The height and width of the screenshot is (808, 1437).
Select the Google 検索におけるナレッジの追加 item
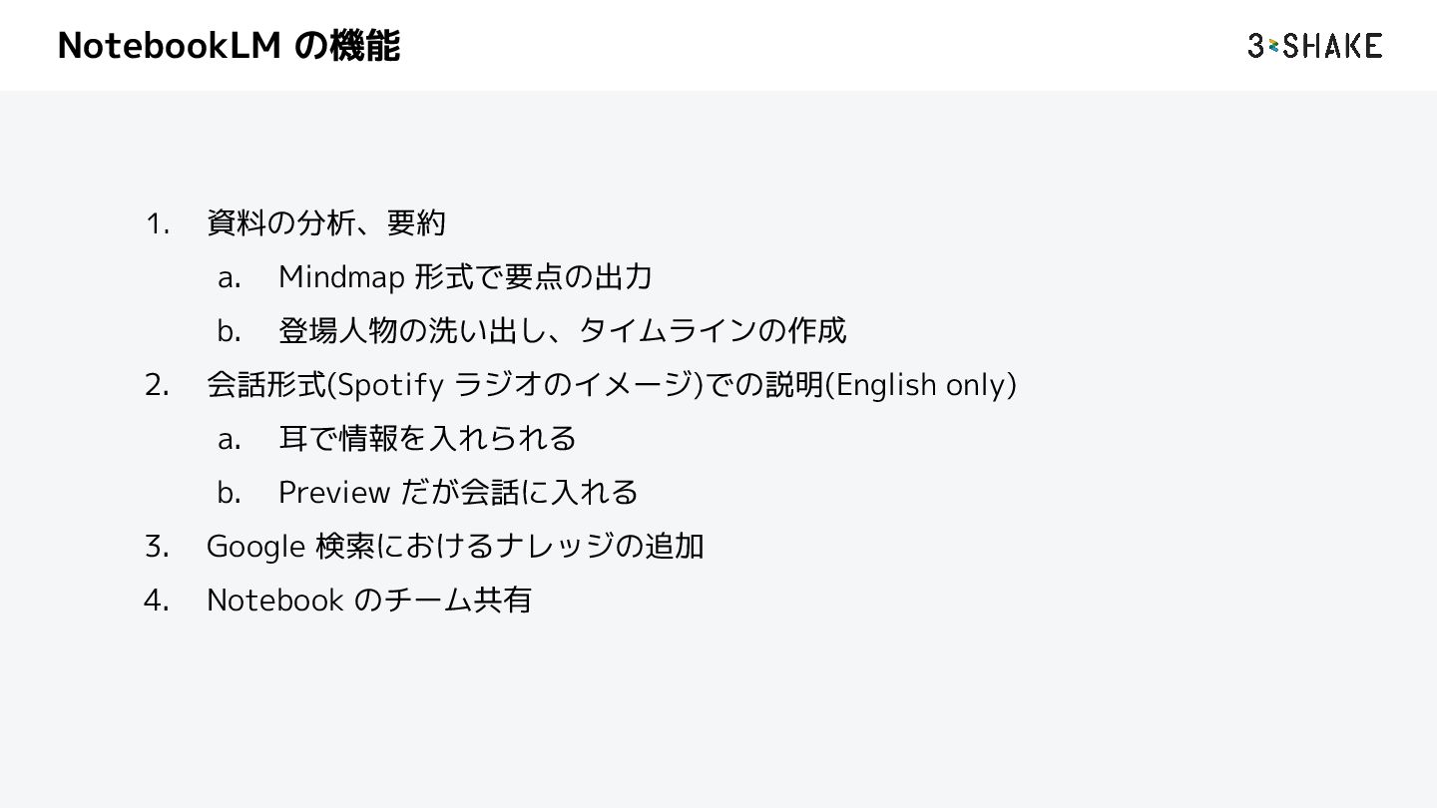point(455,546)
